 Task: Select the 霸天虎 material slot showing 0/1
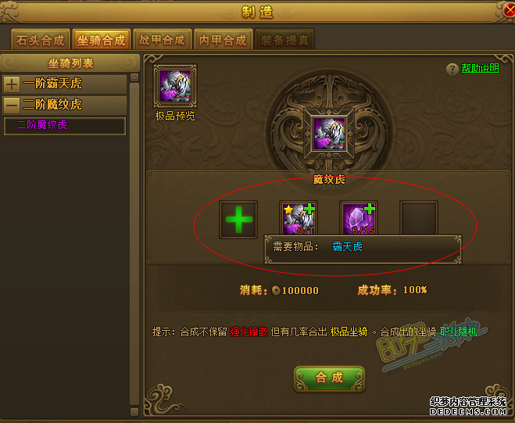click(299, 218)
